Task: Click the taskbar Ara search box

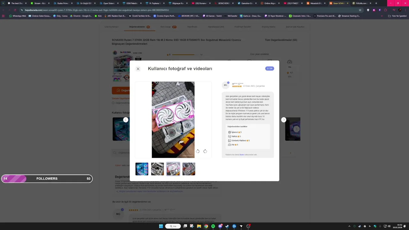Action: [173, 226]
